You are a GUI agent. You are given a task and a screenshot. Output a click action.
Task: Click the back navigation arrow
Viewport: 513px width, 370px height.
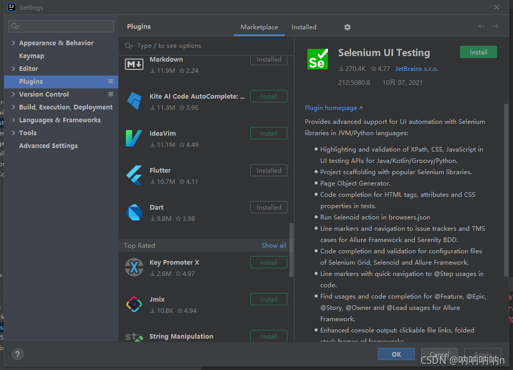(x=481, y=26)
